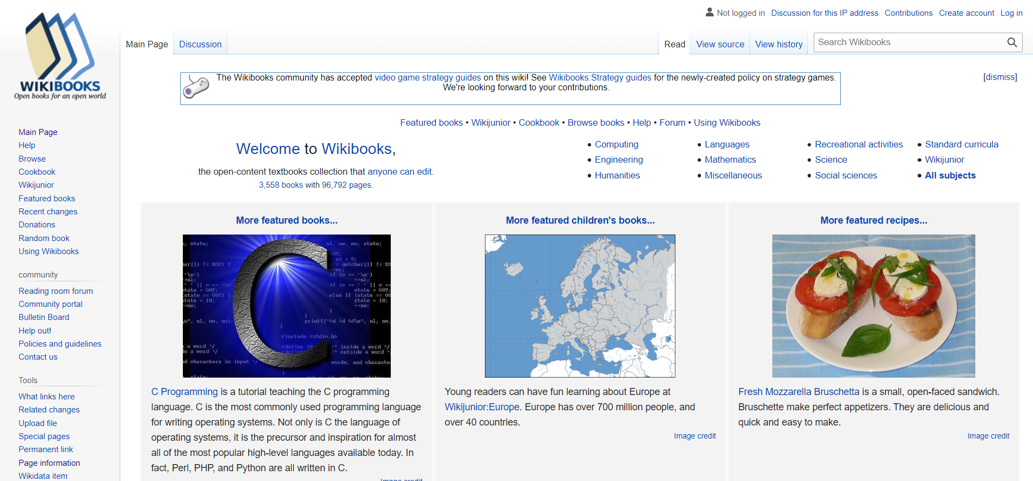Click the Welcome heading link
The image size is (1033, 481).
tap(268, 149)
